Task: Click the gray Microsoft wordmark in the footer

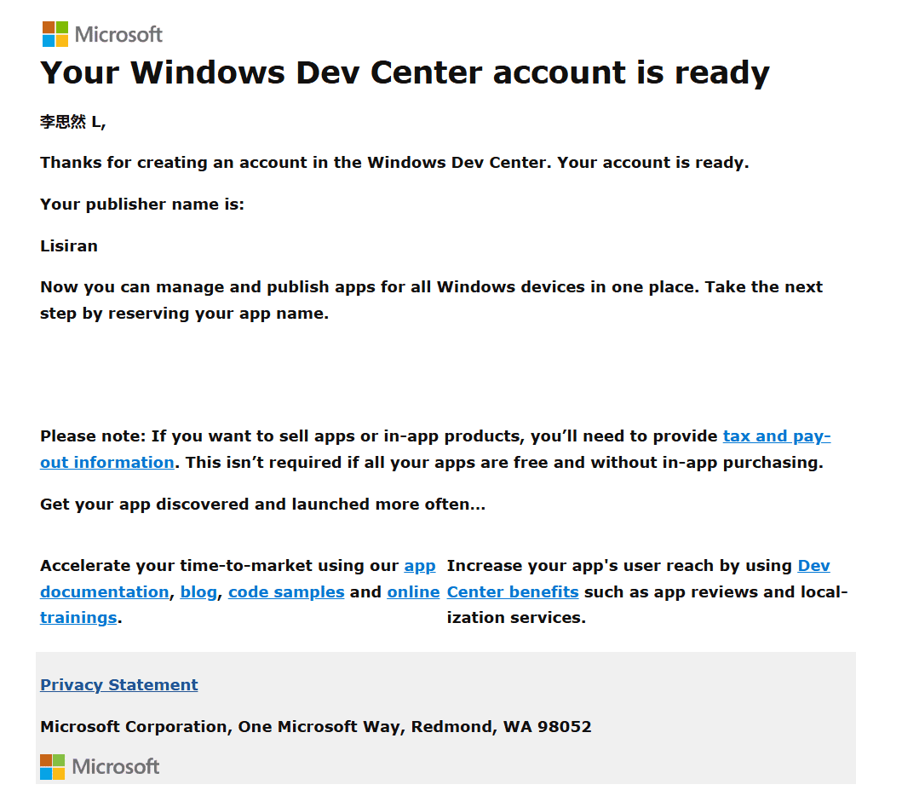Action: tap(116, 766)
